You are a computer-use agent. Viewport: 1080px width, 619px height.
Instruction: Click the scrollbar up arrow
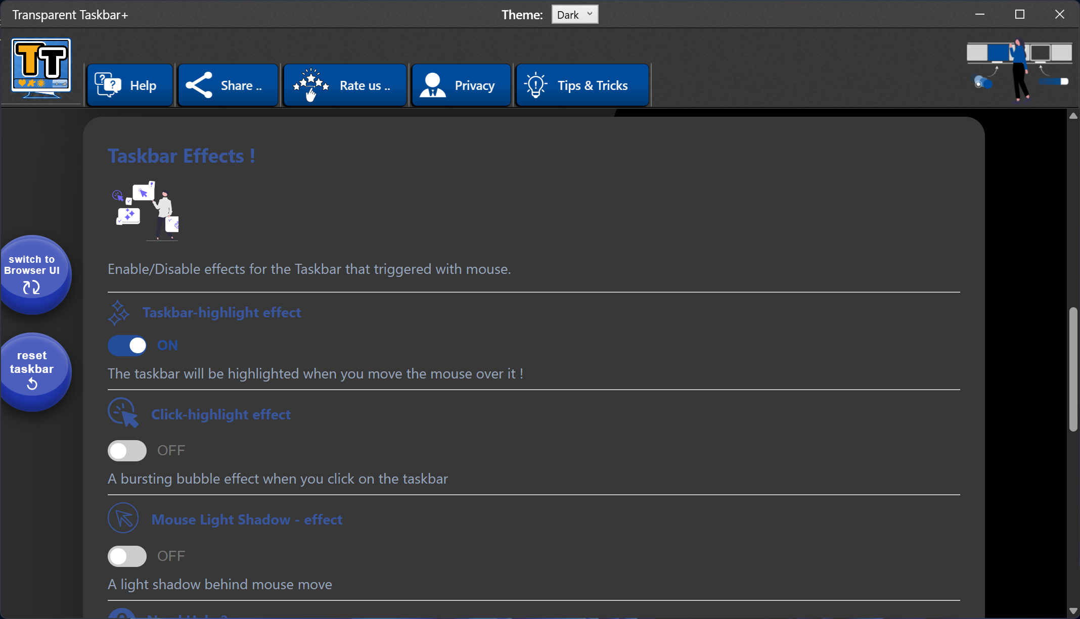point(1072,116)
